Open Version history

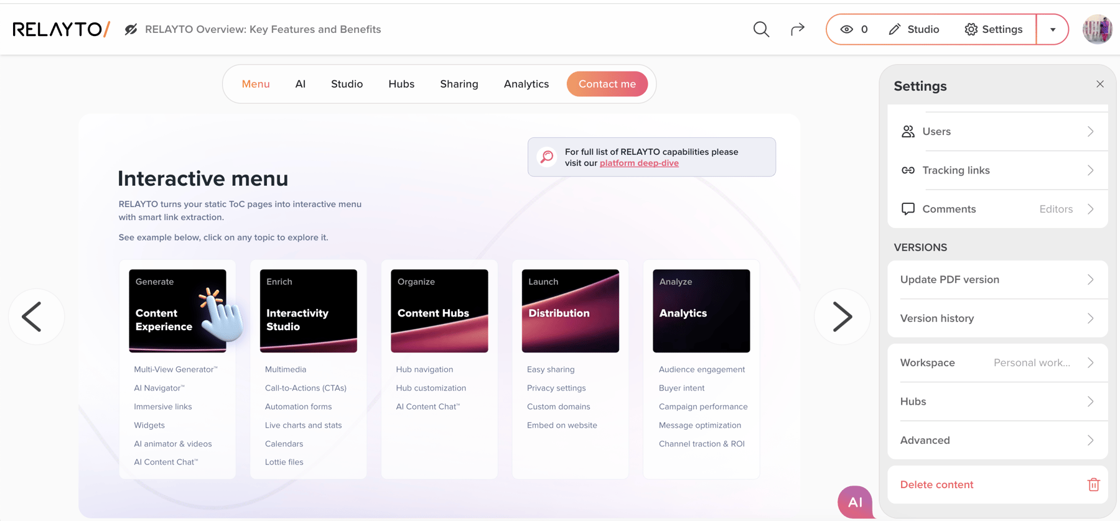click(x=997, y=318)
